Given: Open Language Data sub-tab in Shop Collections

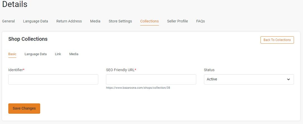Looking at the screenshot, I should [x=35, y=54].
